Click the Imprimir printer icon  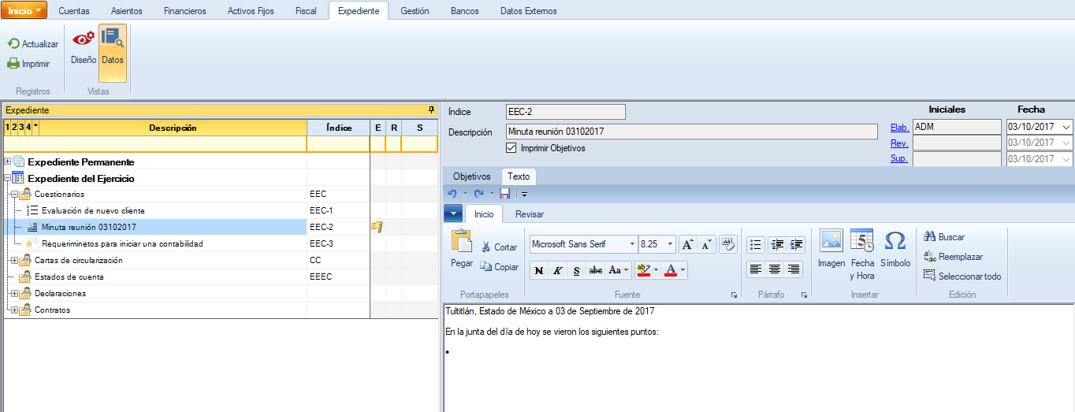click(13, 64)
